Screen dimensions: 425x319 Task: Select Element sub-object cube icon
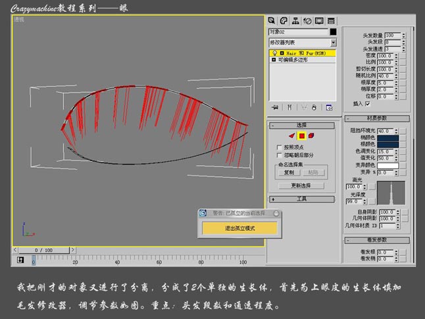click(311, 135)
